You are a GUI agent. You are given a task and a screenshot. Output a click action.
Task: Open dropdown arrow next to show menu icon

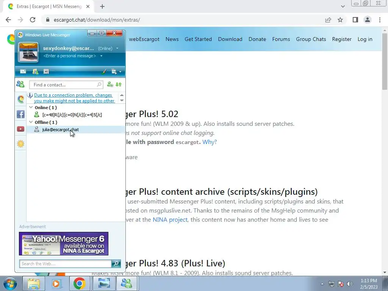pos(120,72)
